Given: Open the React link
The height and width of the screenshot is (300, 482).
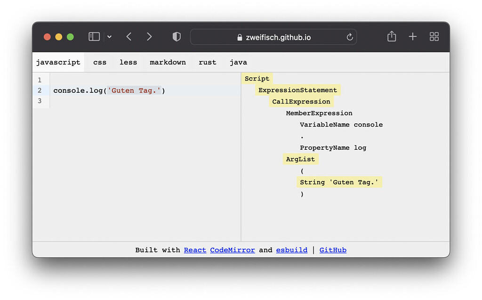Looking at the screenshot, I should pyautogui.click(x=195, y=250).
